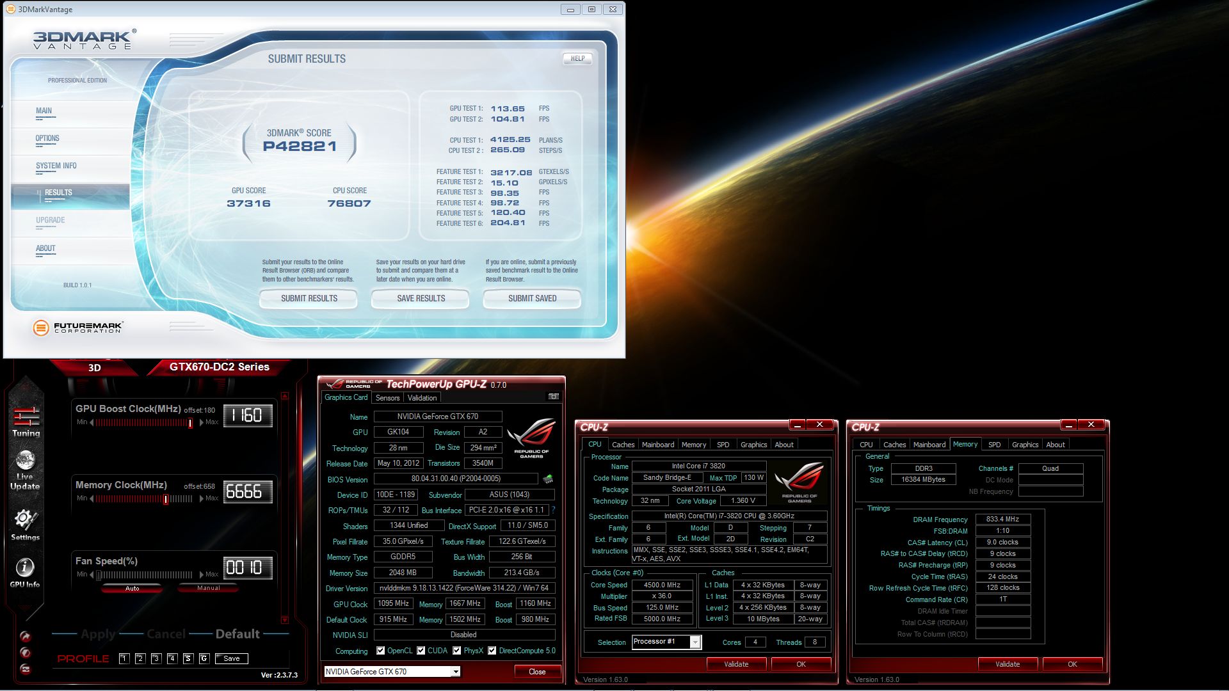This screenshot has width=1229, height=691.
Task: Click the GPU Boost Clock decrease arrow
Action: [x=92, y=422]
